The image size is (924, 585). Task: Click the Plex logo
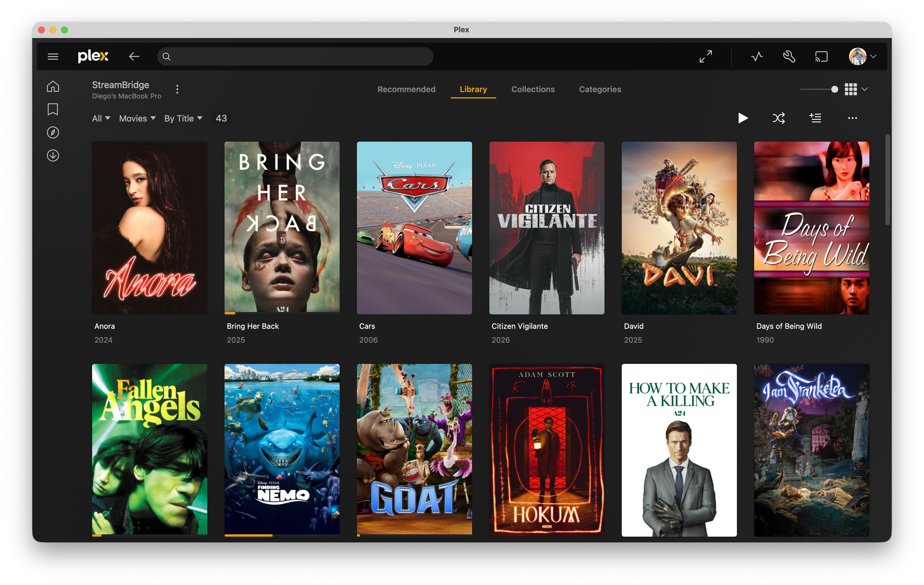[93, 56]
